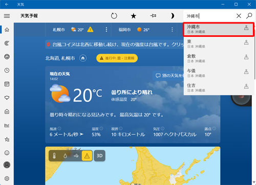The width and height of the screenshot is (256, 185).
Task: Read the typhoon コイヌ news banner
Action: (x=115, y=44)
